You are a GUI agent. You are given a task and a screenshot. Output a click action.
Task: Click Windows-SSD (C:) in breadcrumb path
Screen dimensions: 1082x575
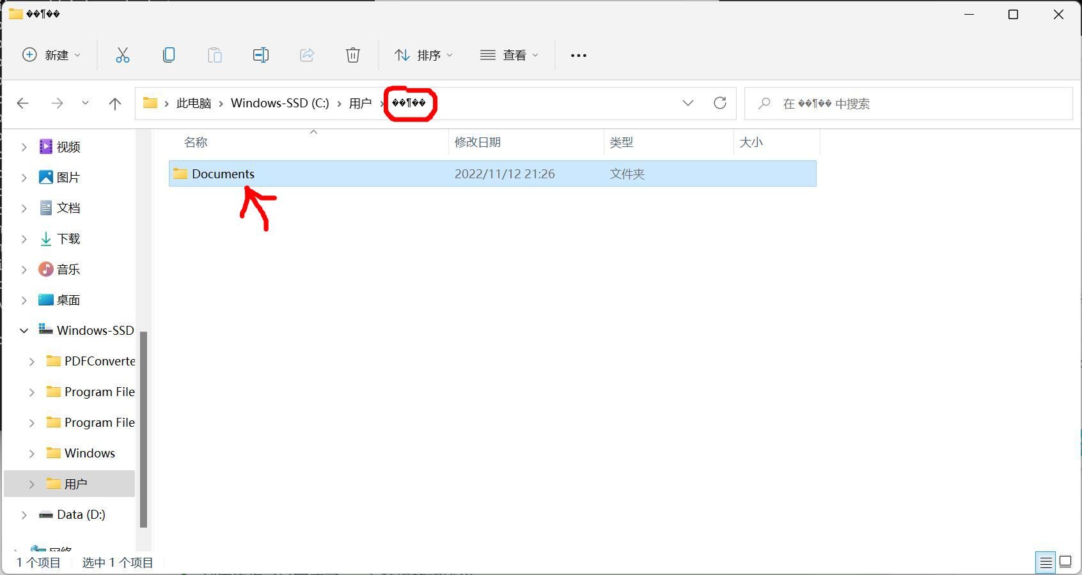(279, 103)
